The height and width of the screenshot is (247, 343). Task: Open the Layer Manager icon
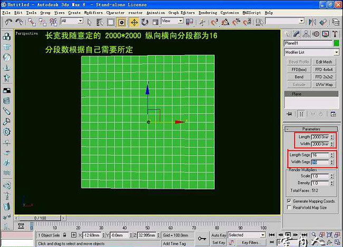[336, 22]
